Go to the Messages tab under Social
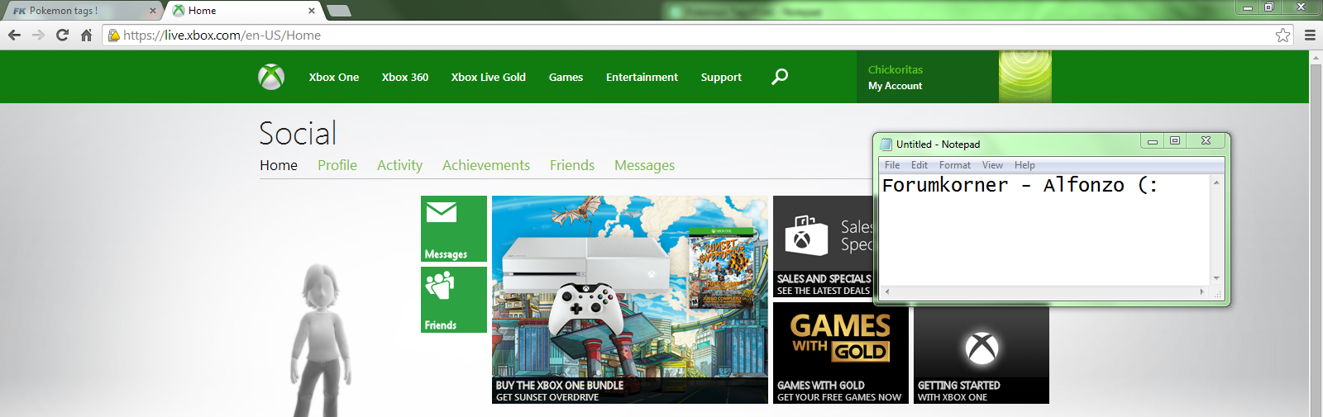The width and height of the screenshot is (1323, 417). coord(644,165)
